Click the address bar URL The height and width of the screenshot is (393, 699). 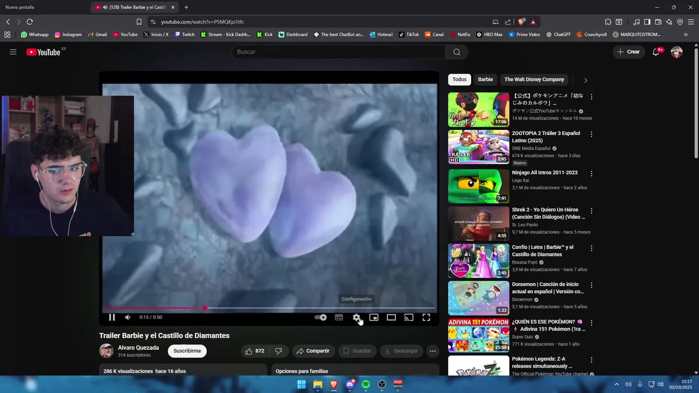(203, 22)
